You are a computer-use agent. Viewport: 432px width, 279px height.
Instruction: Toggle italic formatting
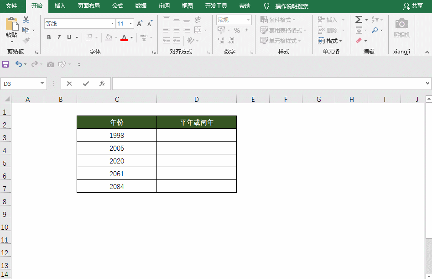point(59,37)
